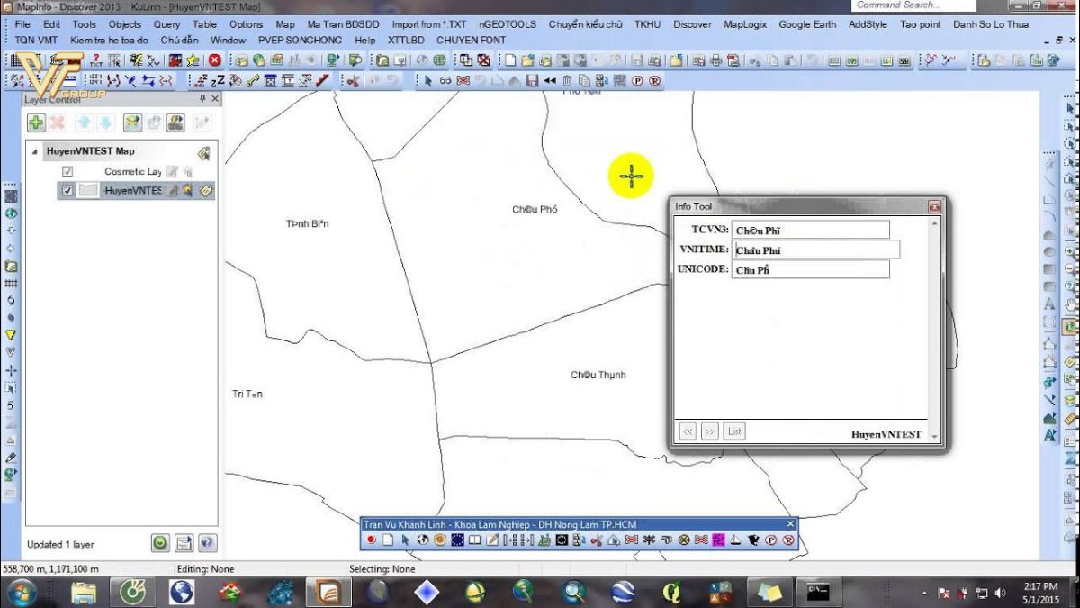Viewport: 1080px width, 608px height.
Task: Click the yellow star icon in the top toolbar
Action: (193, 60)
